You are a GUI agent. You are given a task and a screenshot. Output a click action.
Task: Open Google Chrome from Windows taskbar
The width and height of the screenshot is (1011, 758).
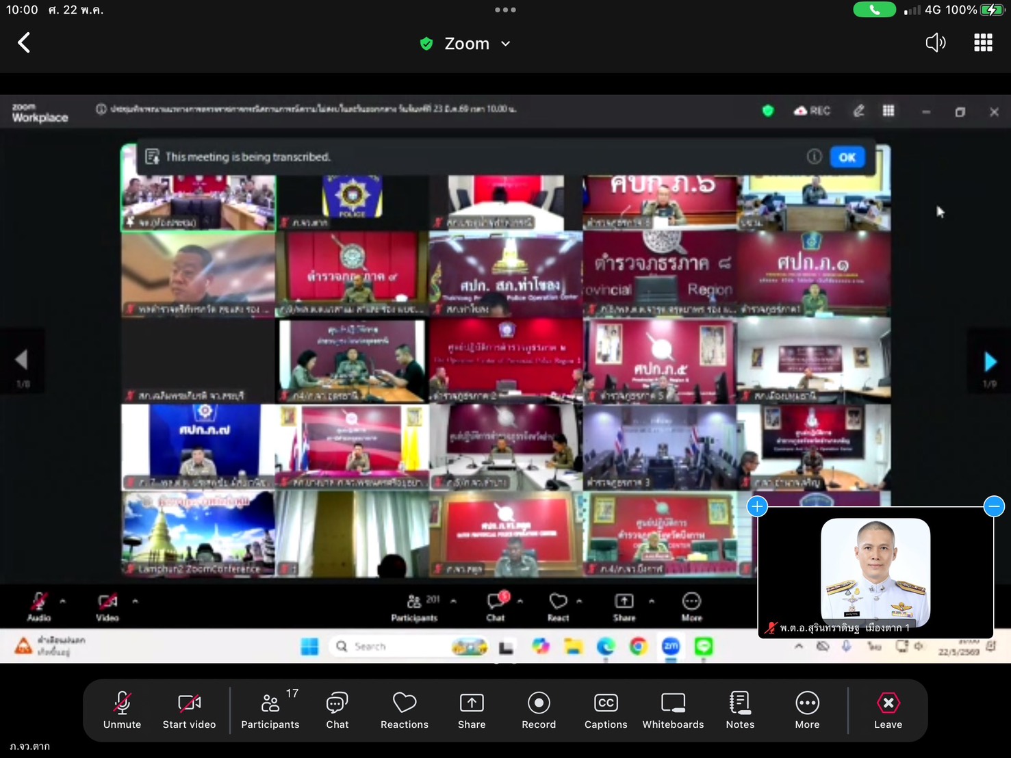pos(638,646)
